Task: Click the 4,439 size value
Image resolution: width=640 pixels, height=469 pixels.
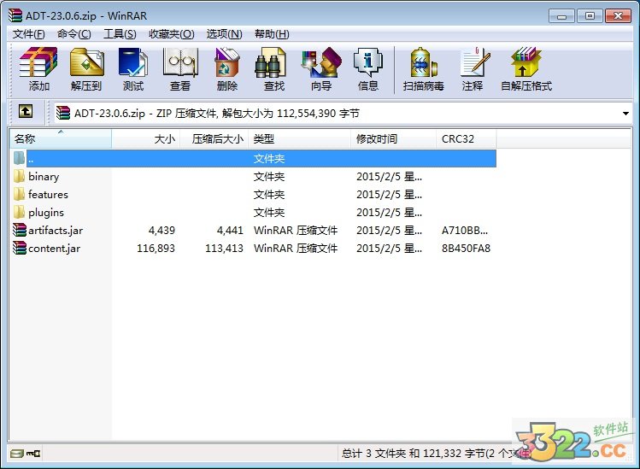Action: 161,231
